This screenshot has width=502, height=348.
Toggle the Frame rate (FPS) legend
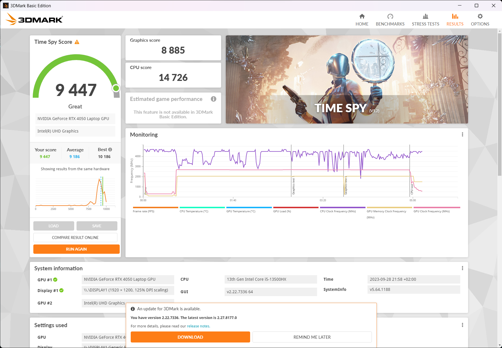click(155, 210)
